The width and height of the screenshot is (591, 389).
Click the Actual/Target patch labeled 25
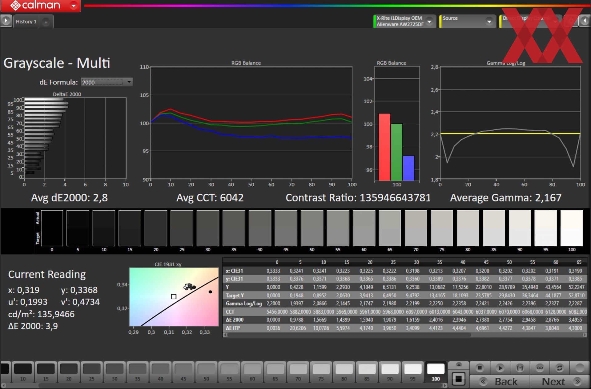182,228
